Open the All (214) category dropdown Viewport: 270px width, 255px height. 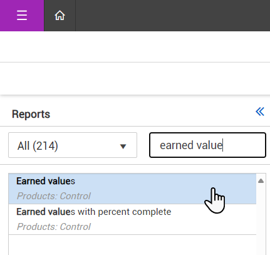[x=73, y=145]
